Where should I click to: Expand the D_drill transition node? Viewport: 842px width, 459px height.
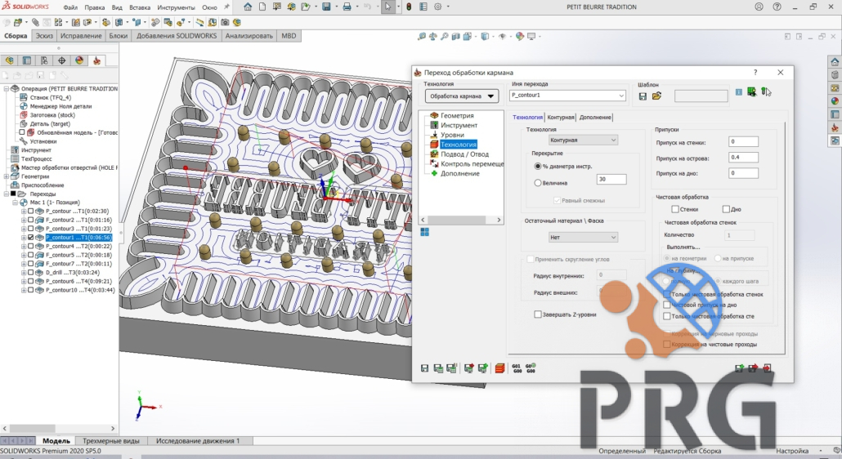click(24, 273)
